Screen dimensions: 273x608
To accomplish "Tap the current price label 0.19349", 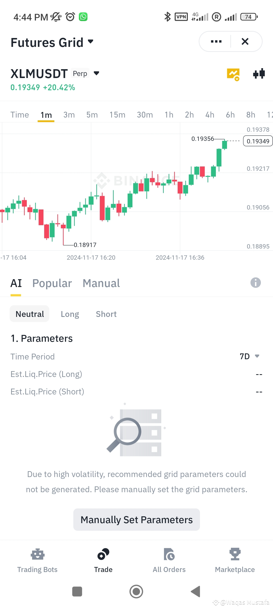I will (x=258, y=141).
